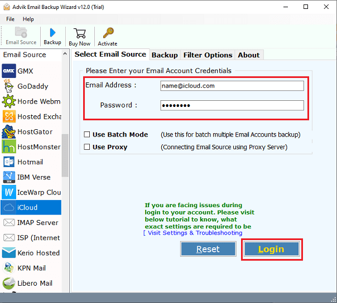Tick the Use Proxy checkbox
Image resolution: width=337 pixels, height=303 pixels.
[x=86, y=147]
